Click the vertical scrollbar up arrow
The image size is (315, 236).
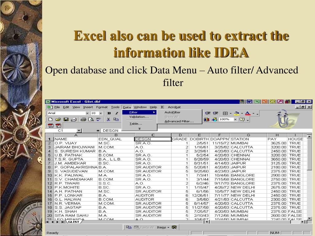click(x=309, y=136)
